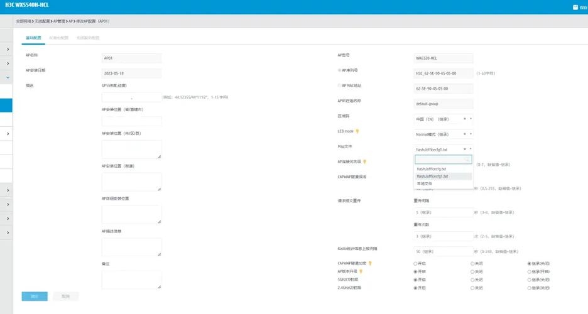
Task: Click the hint bulb beside CAPWAP隧道加密
Action: click(370, 263)
